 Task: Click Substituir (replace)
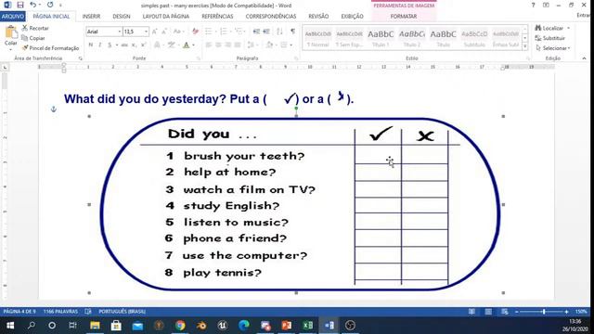tap(550, 38)
